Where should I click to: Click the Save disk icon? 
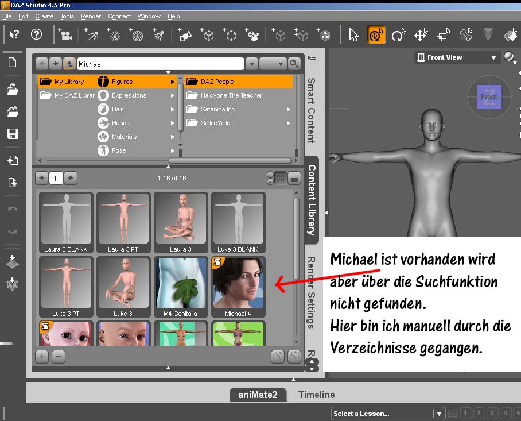pos(12,134)
